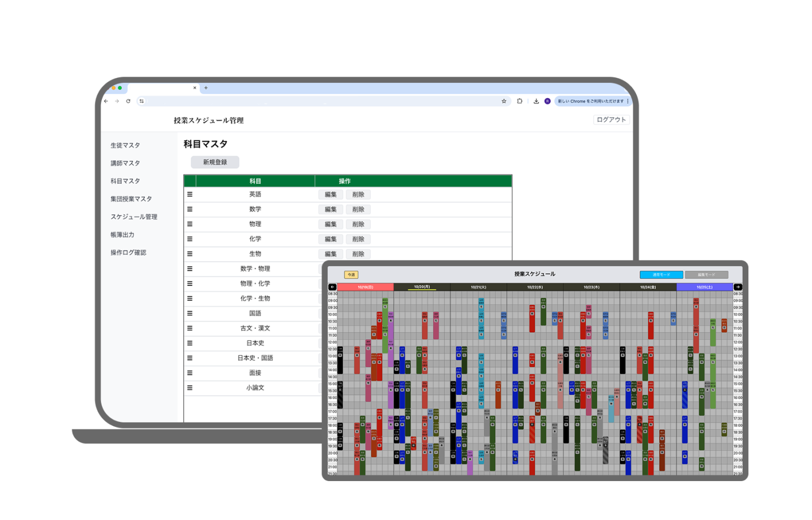
Task: Click the 新規登録 button
Action: coord(215,162)
